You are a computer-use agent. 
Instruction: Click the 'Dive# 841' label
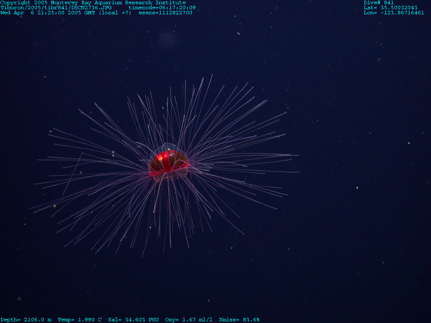[x=379, y=3]
